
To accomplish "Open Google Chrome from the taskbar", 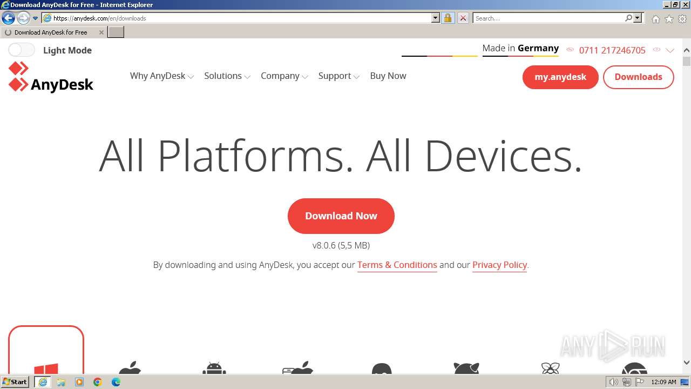I will 98,382.
